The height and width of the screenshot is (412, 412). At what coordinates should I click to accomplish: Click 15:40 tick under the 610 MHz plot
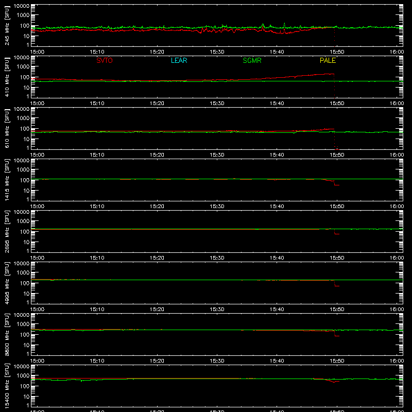point(277,155)
